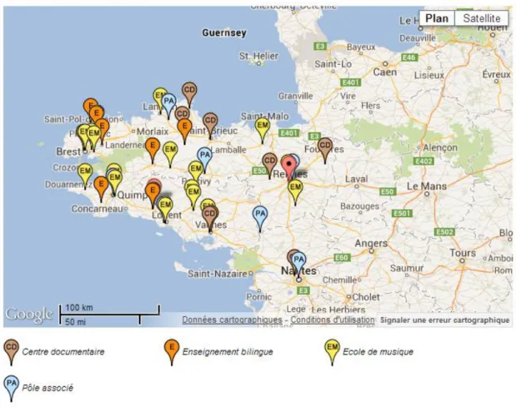Image resolution: width=516 pixels, height=407 pixels.
Task: Switch to the Plan map view
Action: [x=437, y=18]
